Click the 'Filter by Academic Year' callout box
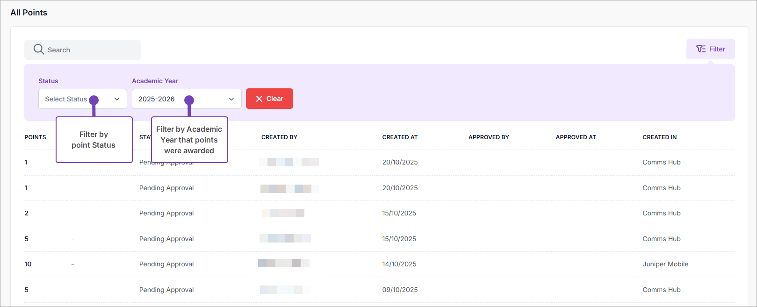The height and width of the screenshot is (307, 757). click(x=189, y=140)
